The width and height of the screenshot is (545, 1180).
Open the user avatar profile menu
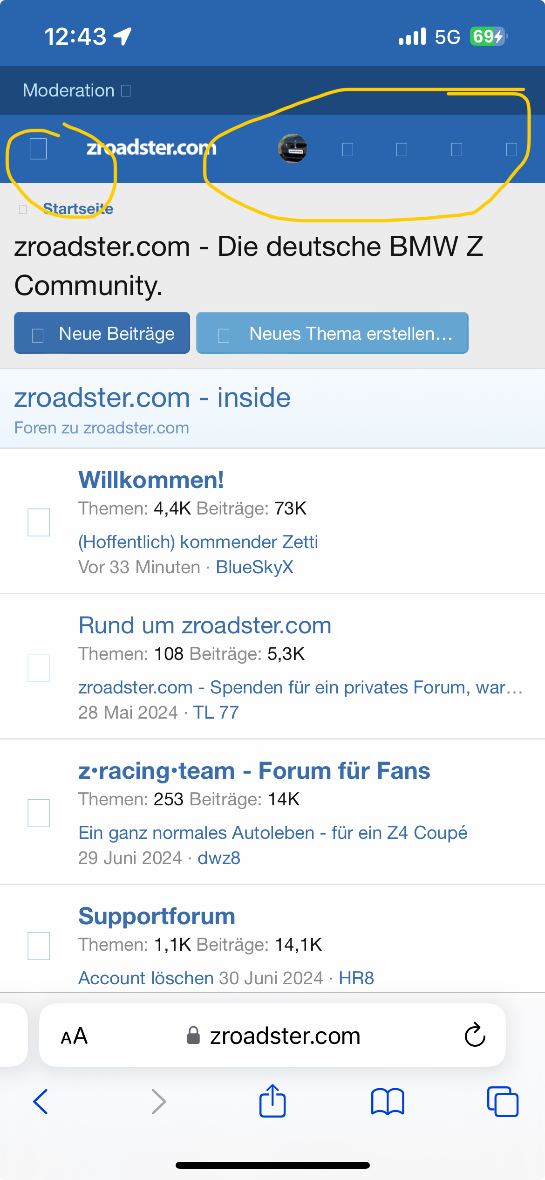coord(293,149)
